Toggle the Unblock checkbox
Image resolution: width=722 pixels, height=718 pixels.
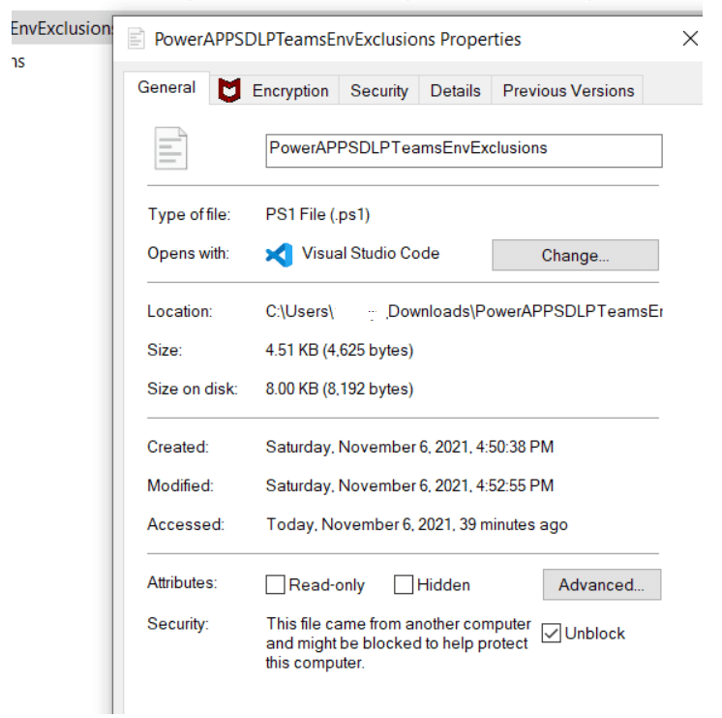(552, 634)
